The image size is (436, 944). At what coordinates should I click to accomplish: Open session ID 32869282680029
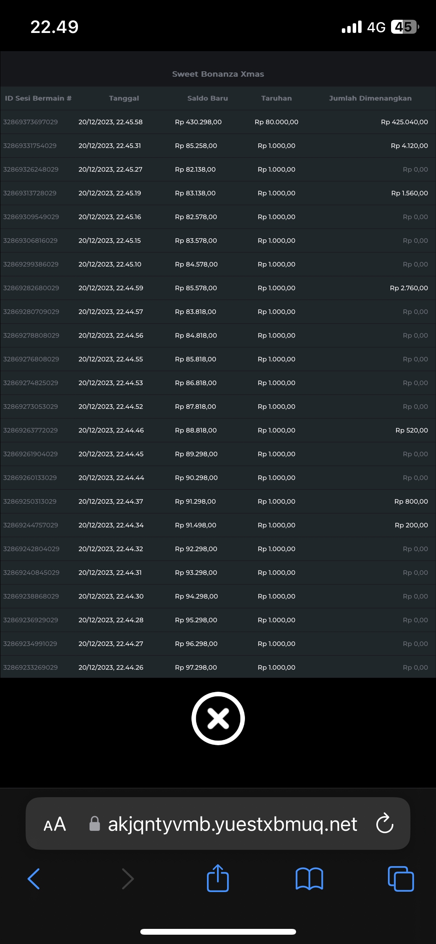[x=31, y=288]
